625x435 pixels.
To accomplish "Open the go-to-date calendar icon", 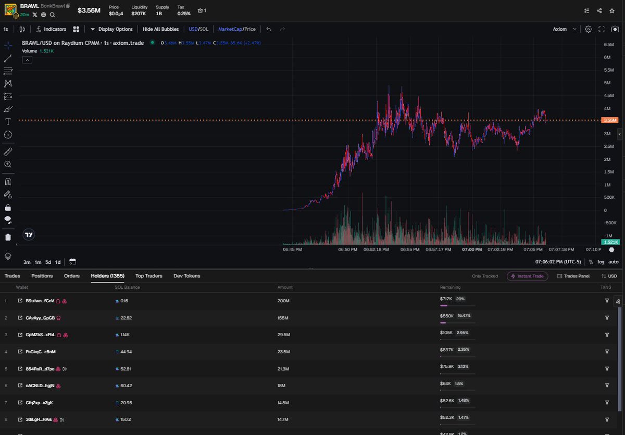I will (x=72, y=262).
